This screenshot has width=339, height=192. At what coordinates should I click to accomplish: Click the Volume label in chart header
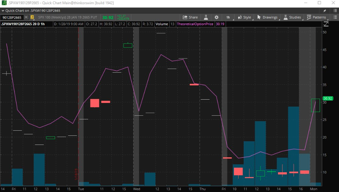162,24
